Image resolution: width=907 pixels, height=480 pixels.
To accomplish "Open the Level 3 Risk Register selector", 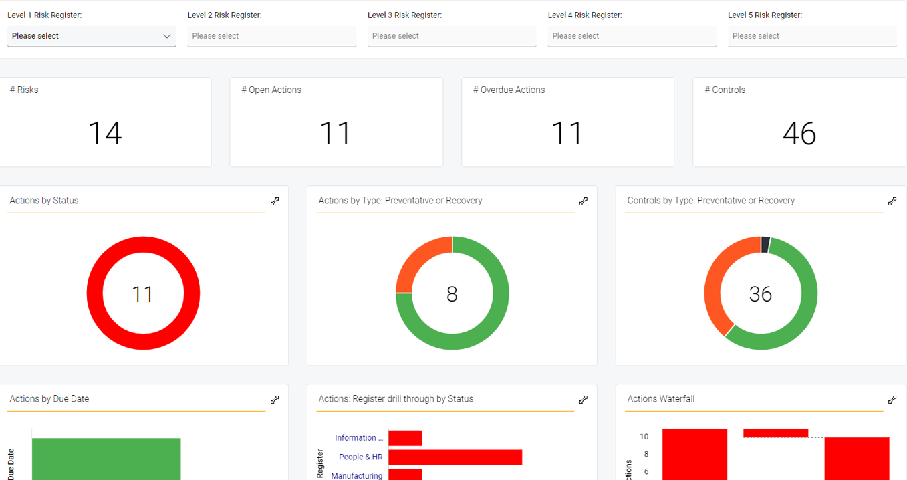I will click(452, 36).
